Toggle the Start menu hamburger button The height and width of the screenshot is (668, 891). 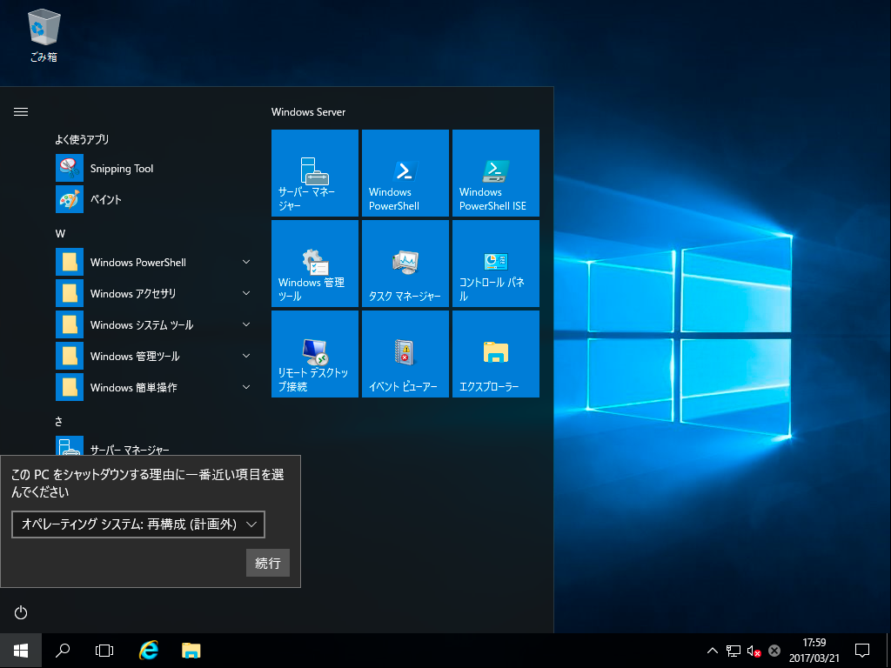coord(22,112)
